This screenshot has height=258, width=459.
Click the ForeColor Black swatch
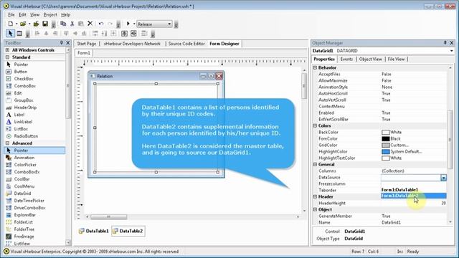pyautogui.click(x=386, y=138)
